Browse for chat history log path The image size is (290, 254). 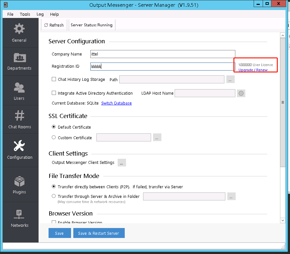231,79
